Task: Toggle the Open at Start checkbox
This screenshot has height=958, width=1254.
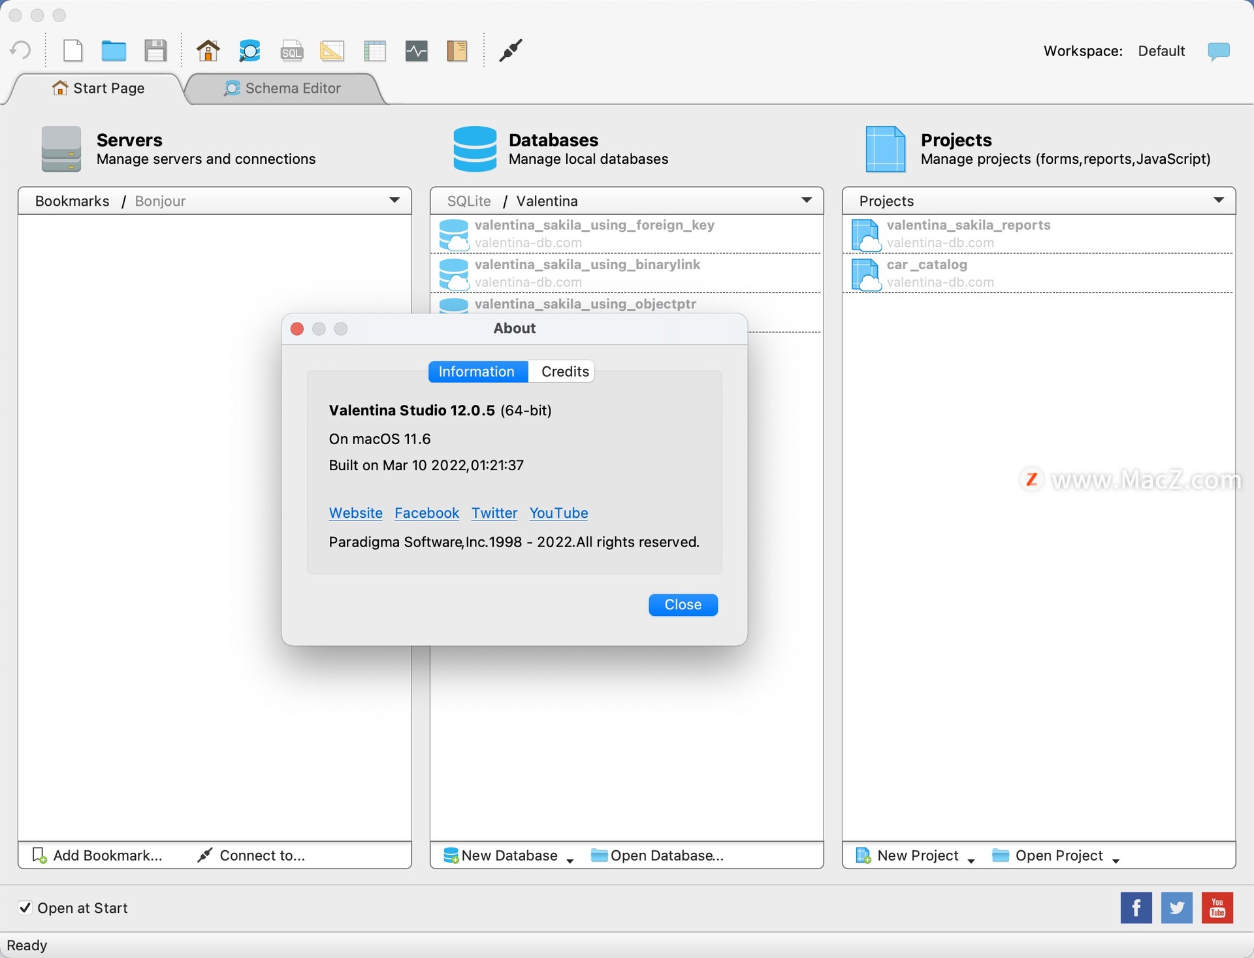Action: [25, 907]
